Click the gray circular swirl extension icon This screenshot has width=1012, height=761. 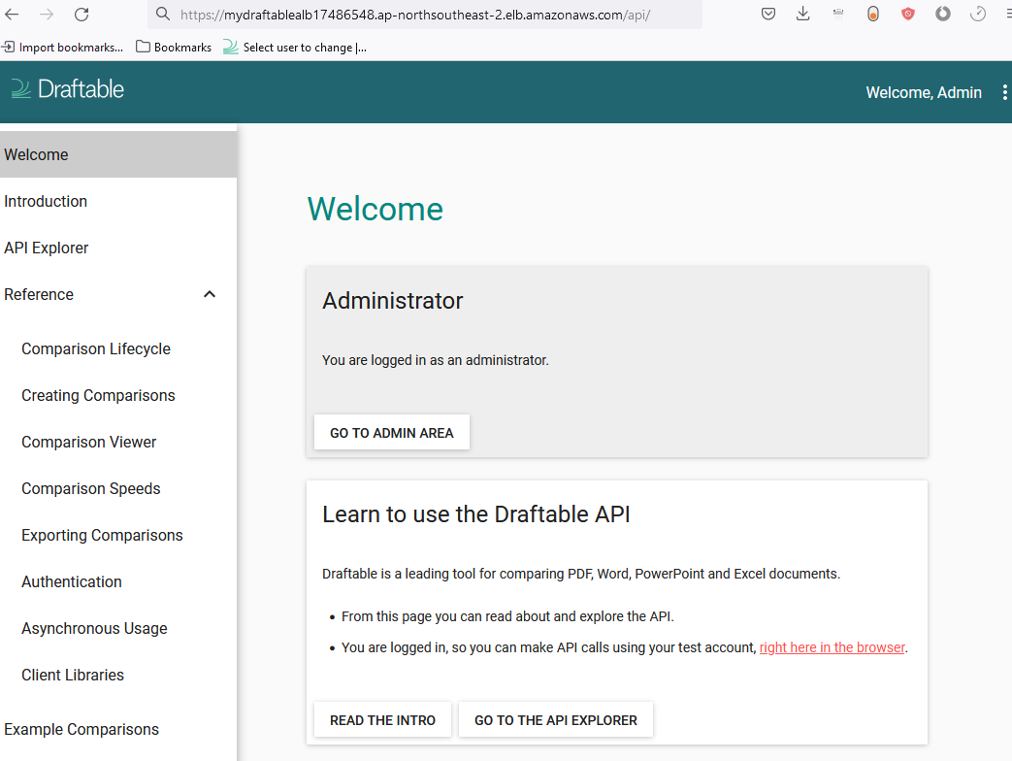(x=943, y=14)
